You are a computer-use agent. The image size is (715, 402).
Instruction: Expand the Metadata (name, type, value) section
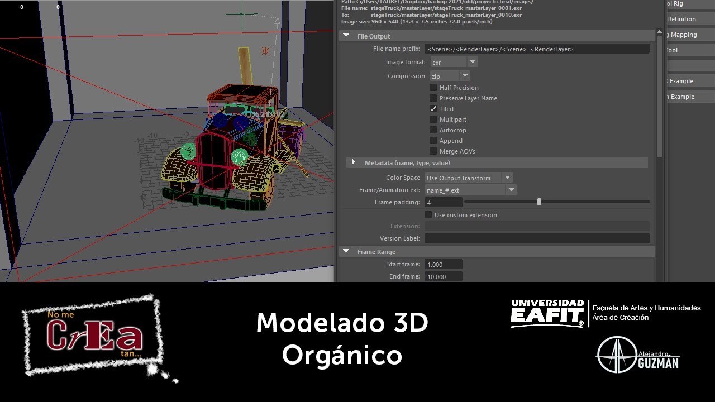click(x=354, y=162)
